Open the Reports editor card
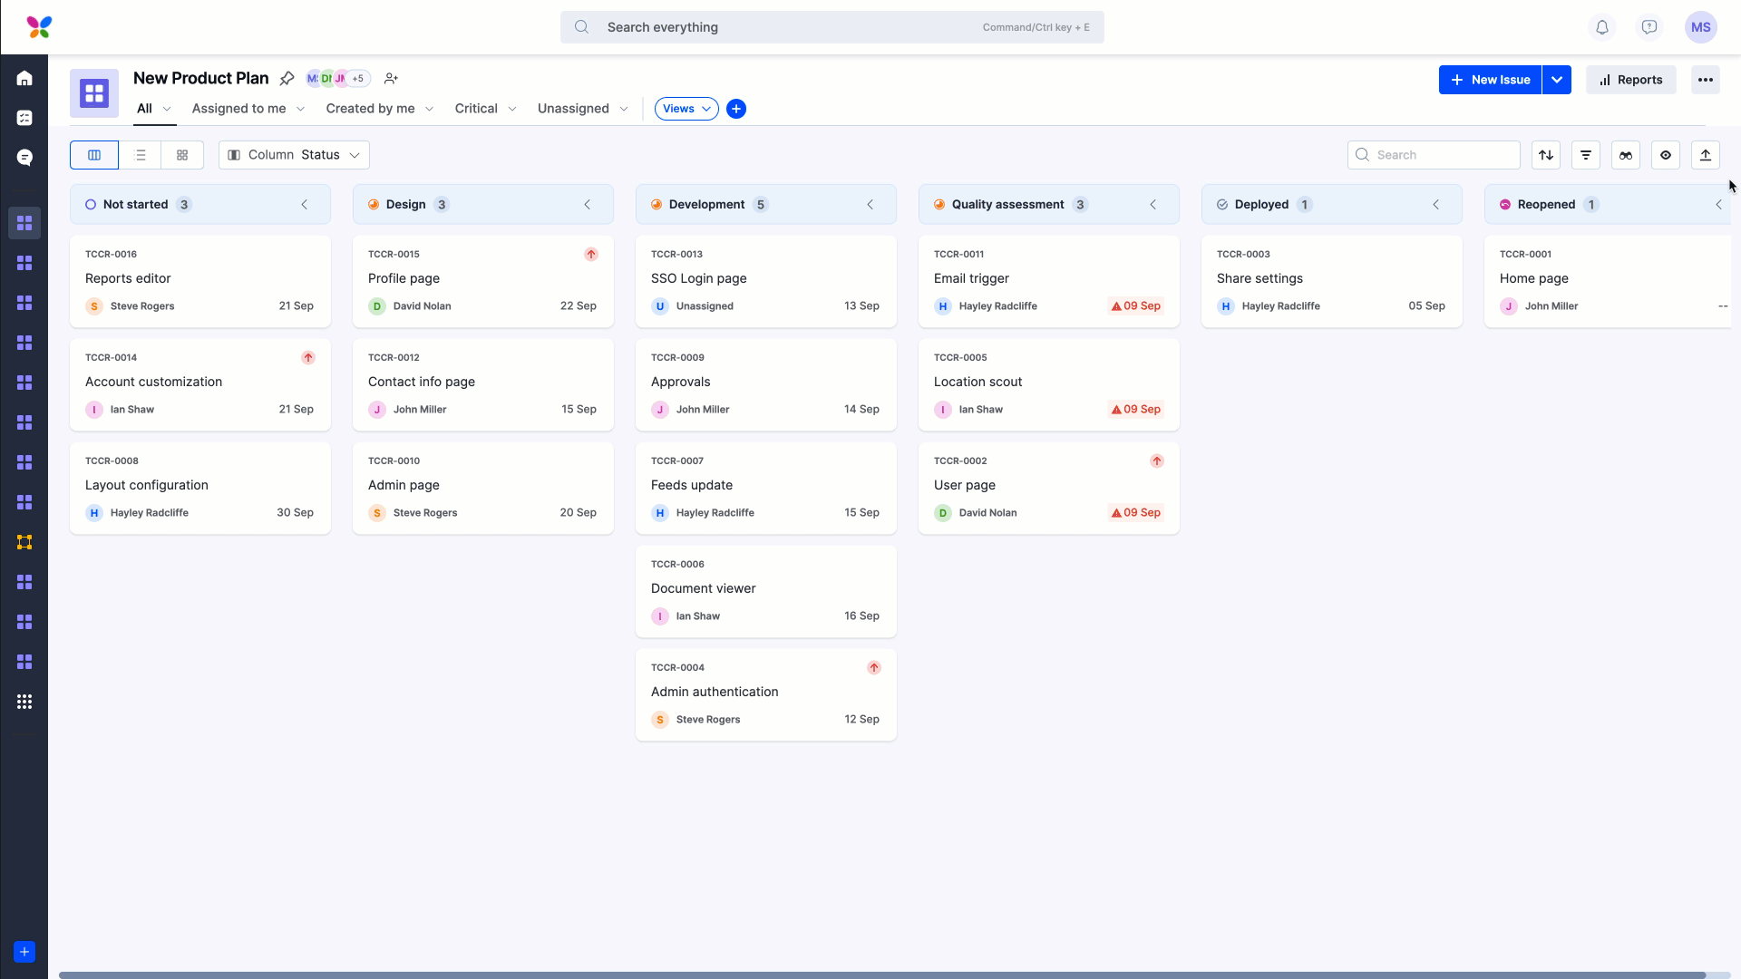Image resolution: width=1741 pixels, height=979 pixels. coord(200,281)
